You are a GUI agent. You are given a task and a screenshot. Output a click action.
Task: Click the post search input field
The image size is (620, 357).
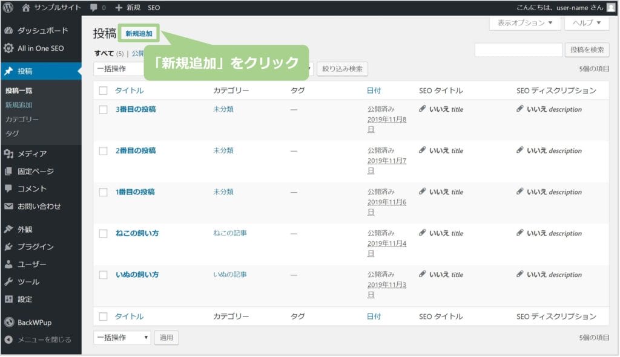518,50
